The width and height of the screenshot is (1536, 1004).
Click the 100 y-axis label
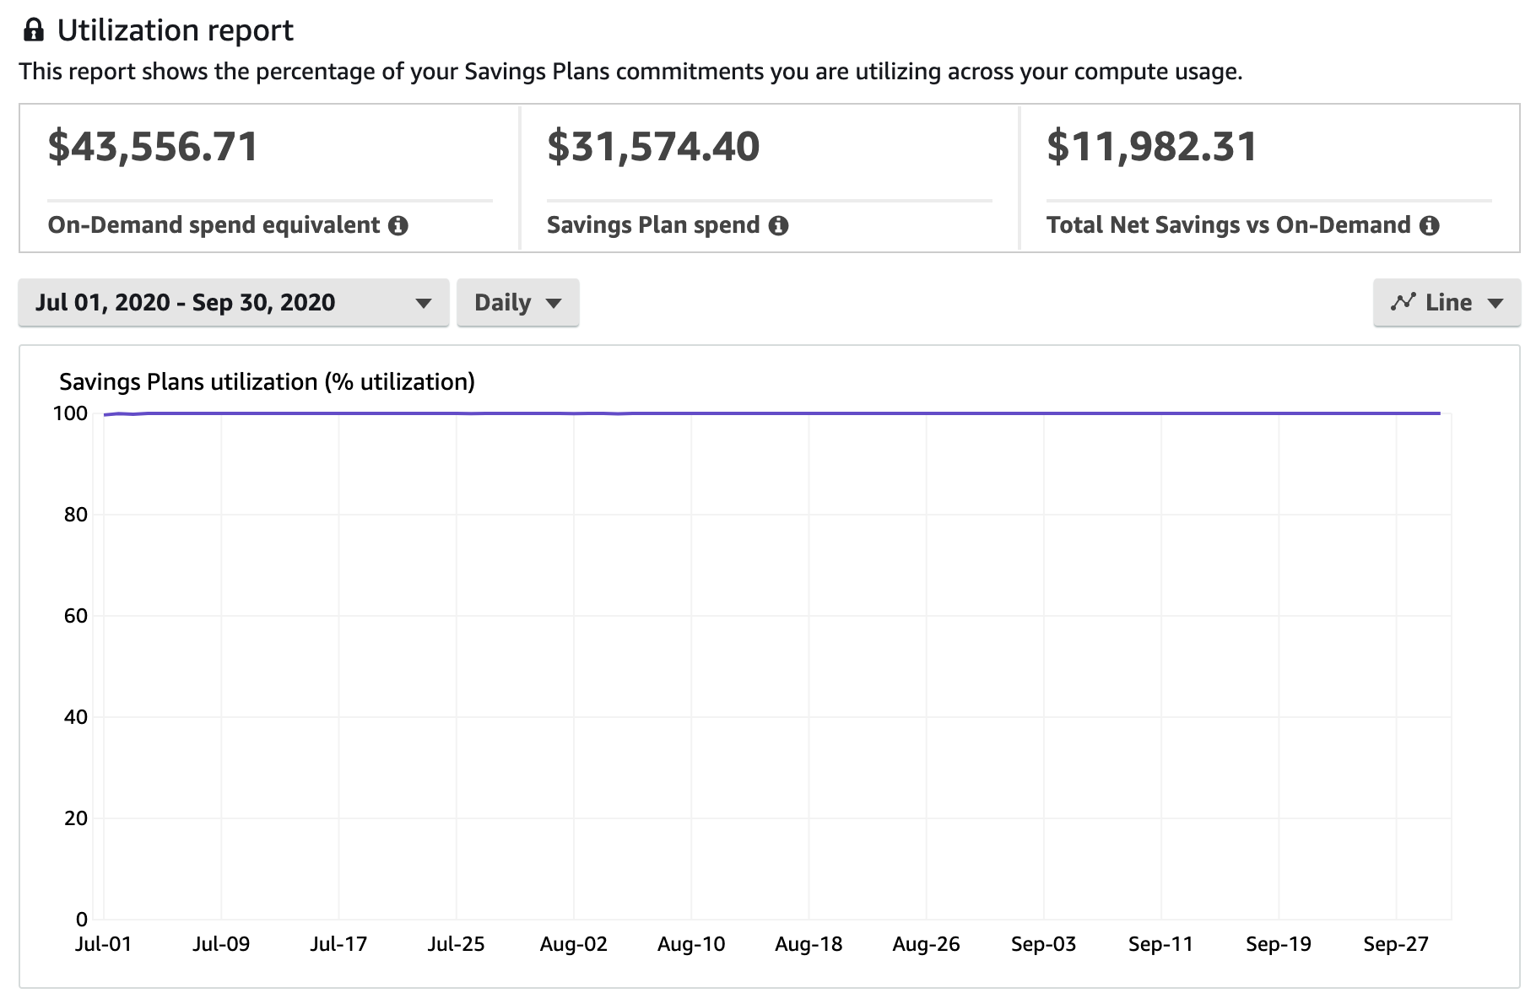(70, 413)
